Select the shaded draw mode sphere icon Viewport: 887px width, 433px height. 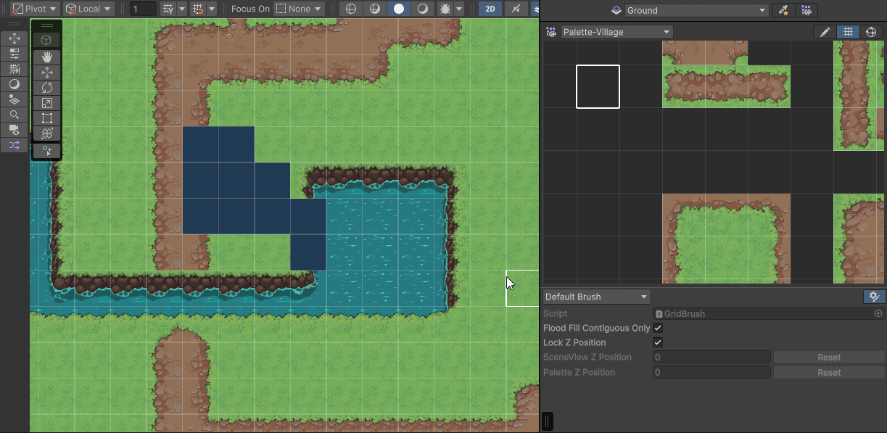tap(399, 9)
